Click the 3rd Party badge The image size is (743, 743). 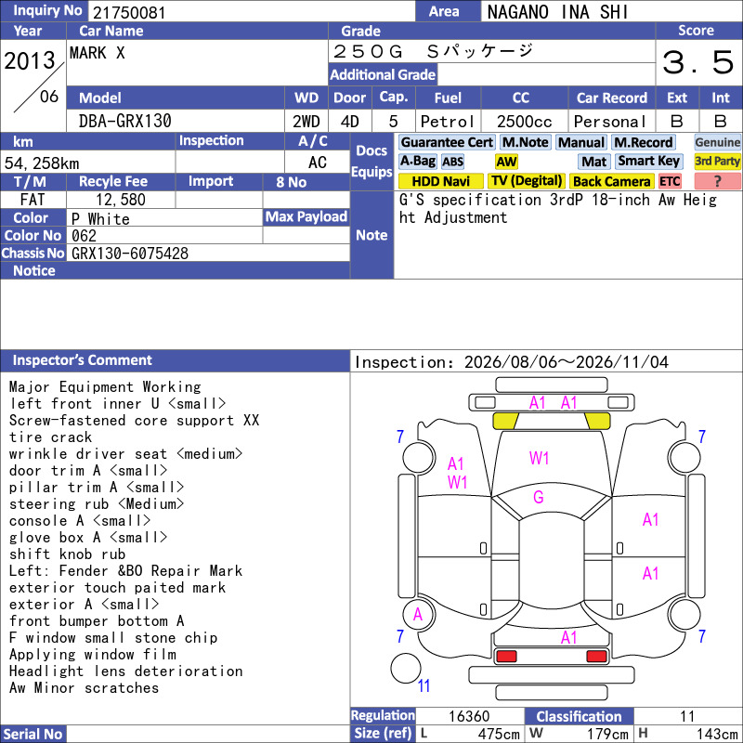pos(717,161)
